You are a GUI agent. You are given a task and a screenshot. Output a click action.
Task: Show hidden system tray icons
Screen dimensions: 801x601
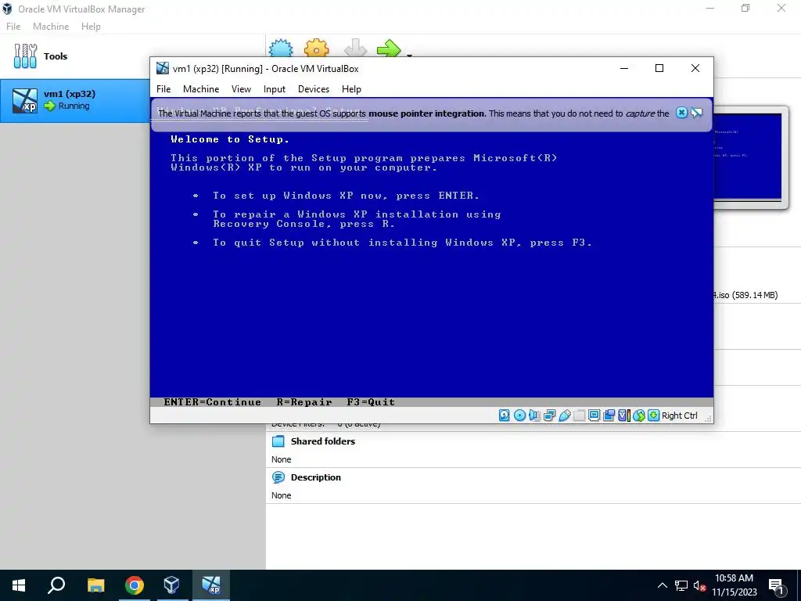662,585
